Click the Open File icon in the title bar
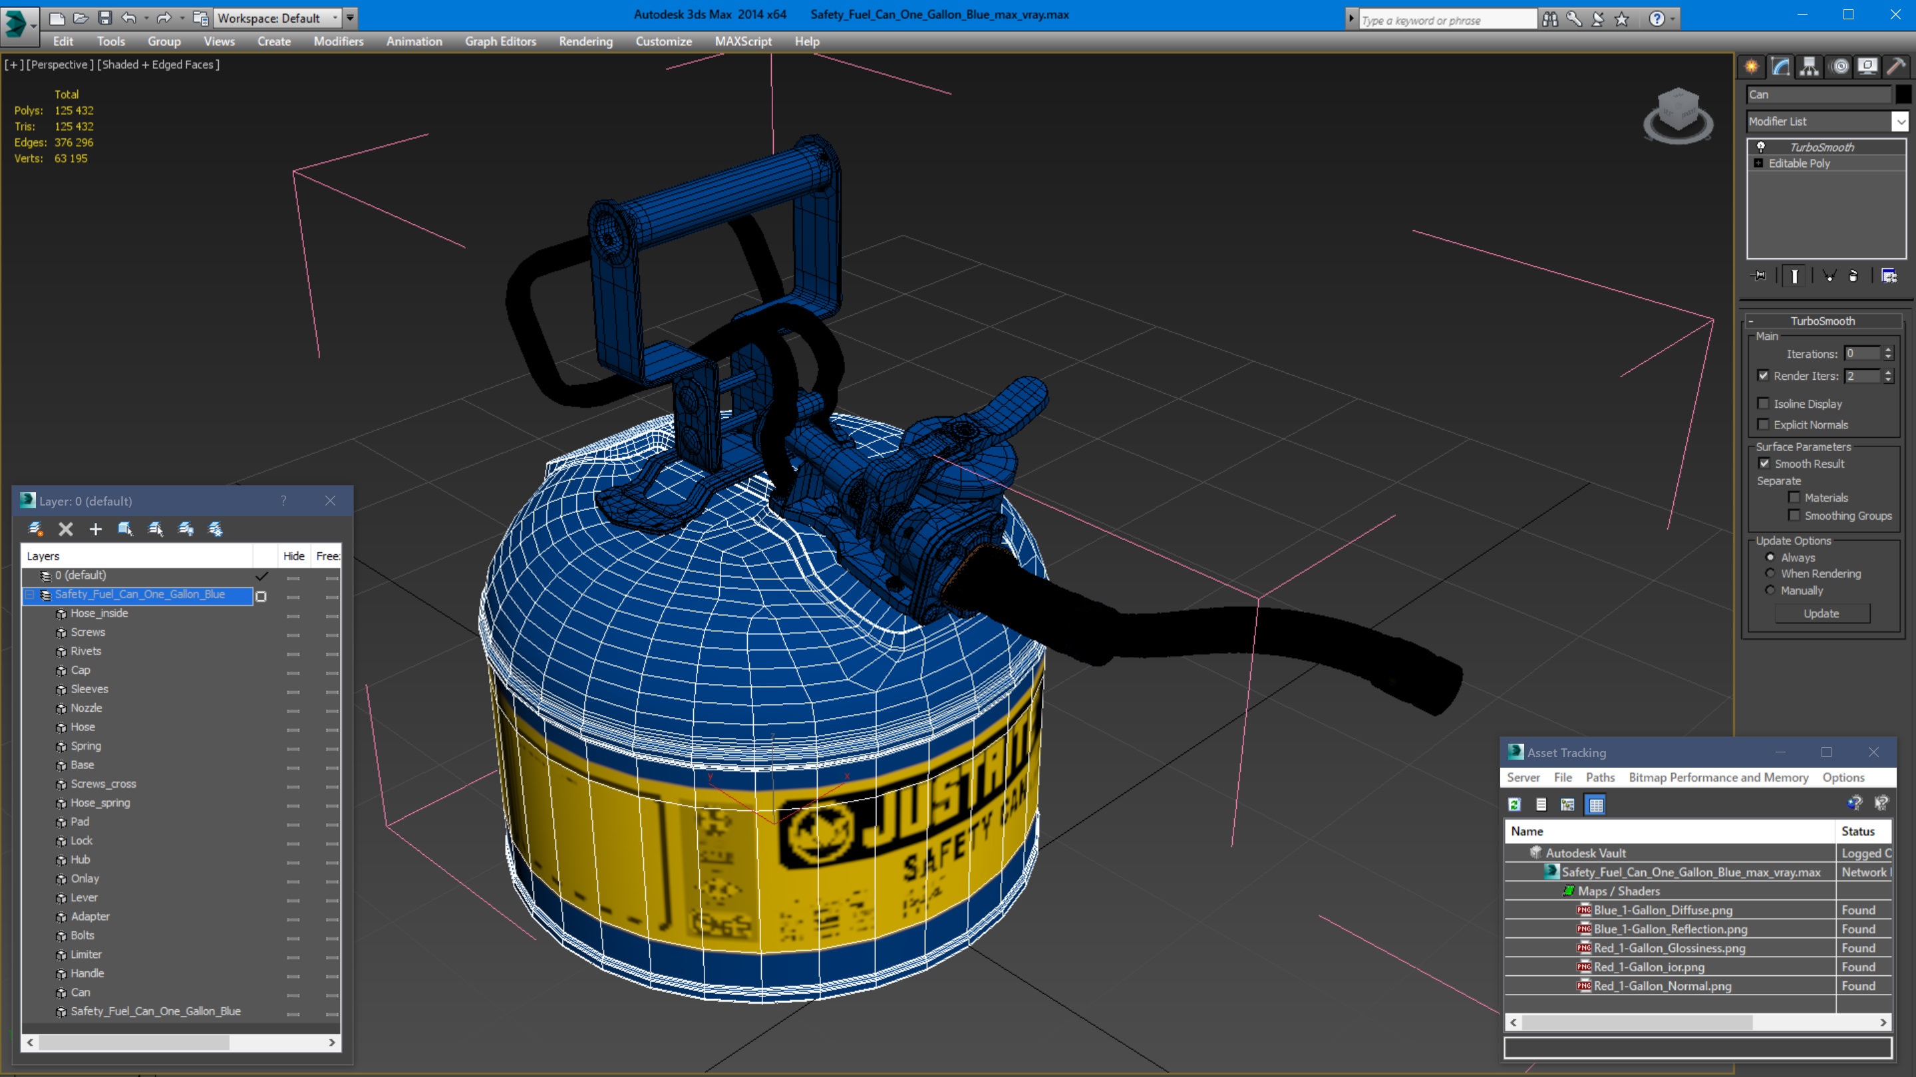This screenshot has height=1077, width=1916. pyautogui.click(x=81, y=18)
